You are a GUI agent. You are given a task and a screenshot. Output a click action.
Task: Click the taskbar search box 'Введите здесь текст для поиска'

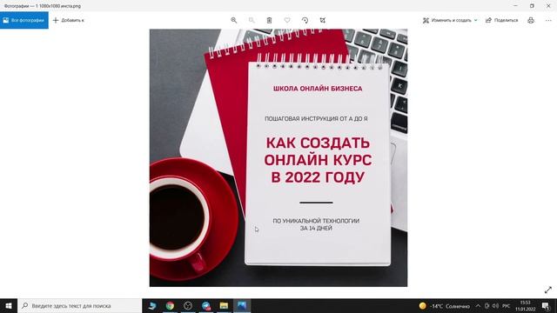click(x=79, y=305)
